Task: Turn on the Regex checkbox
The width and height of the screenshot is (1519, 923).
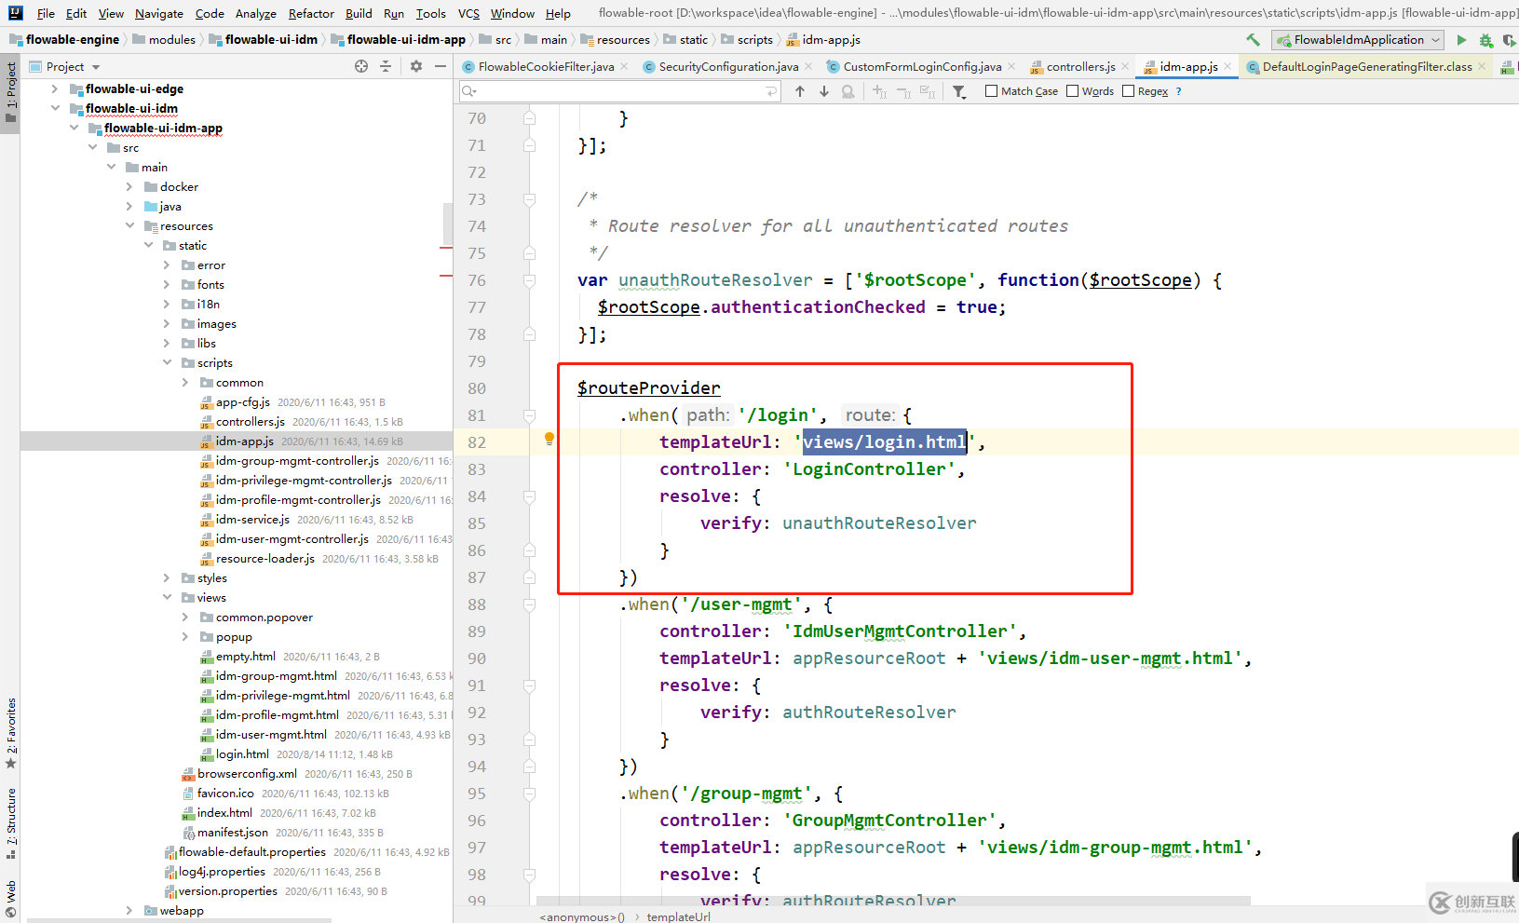Action: [x=1129, y=91]
